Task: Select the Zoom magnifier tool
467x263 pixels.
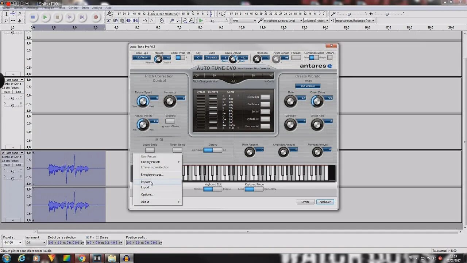Action: coord(6,20)
